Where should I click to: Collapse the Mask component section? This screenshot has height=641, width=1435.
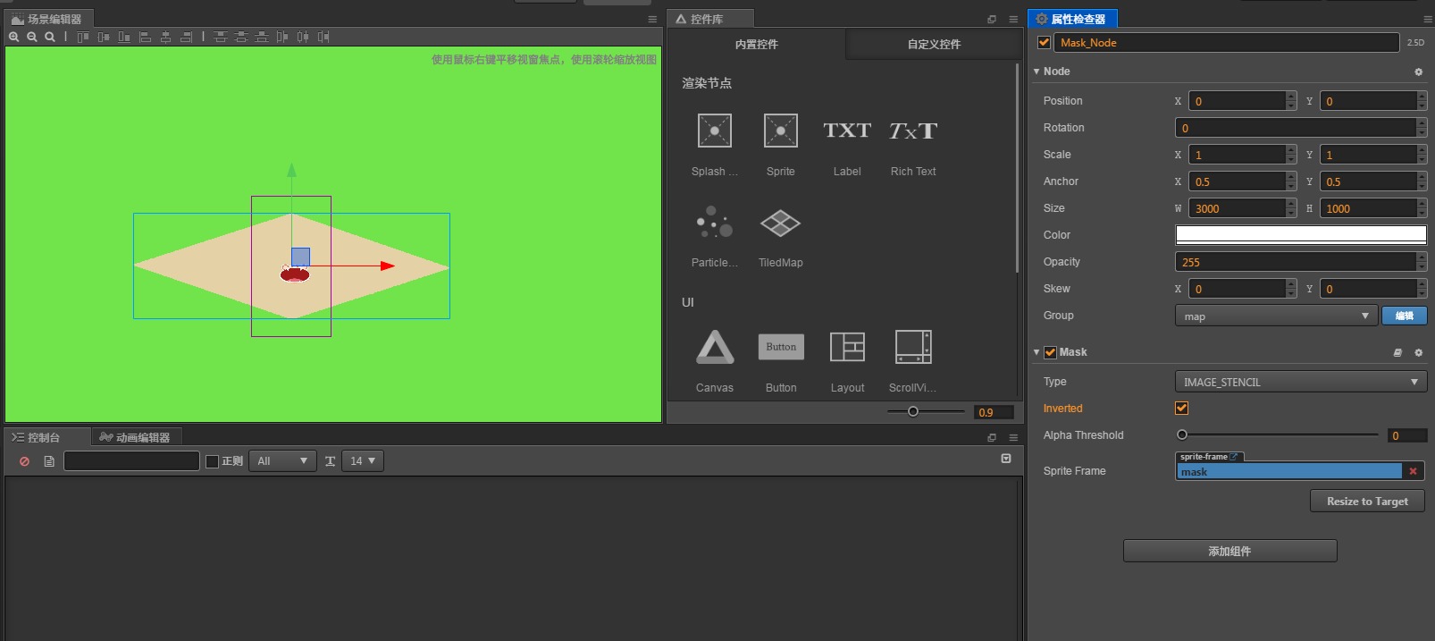1036,352
